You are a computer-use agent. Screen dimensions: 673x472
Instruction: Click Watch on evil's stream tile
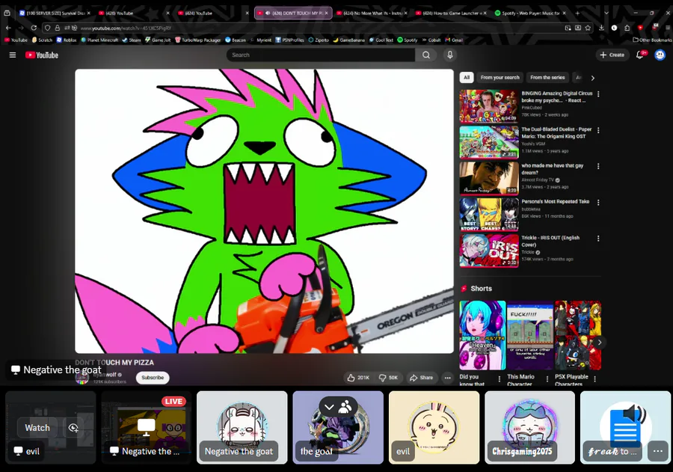point(37,428)
